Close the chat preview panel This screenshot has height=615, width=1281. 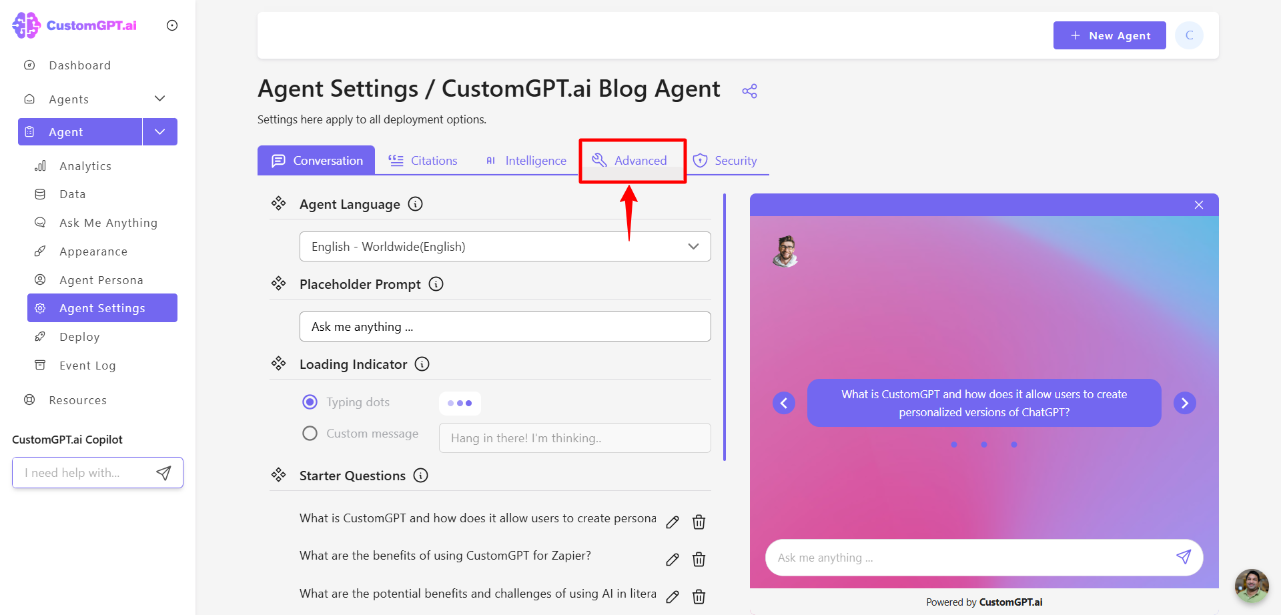pos(1199,205)
